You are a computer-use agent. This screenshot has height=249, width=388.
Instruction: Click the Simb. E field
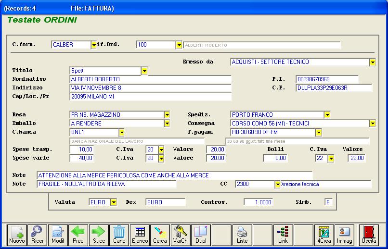(329, 202)
